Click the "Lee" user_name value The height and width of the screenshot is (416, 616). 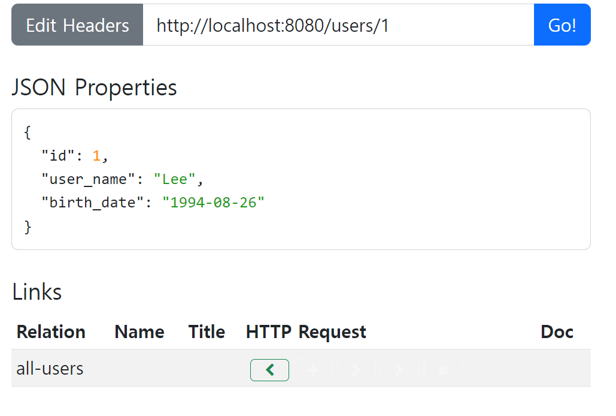(175, 179)
